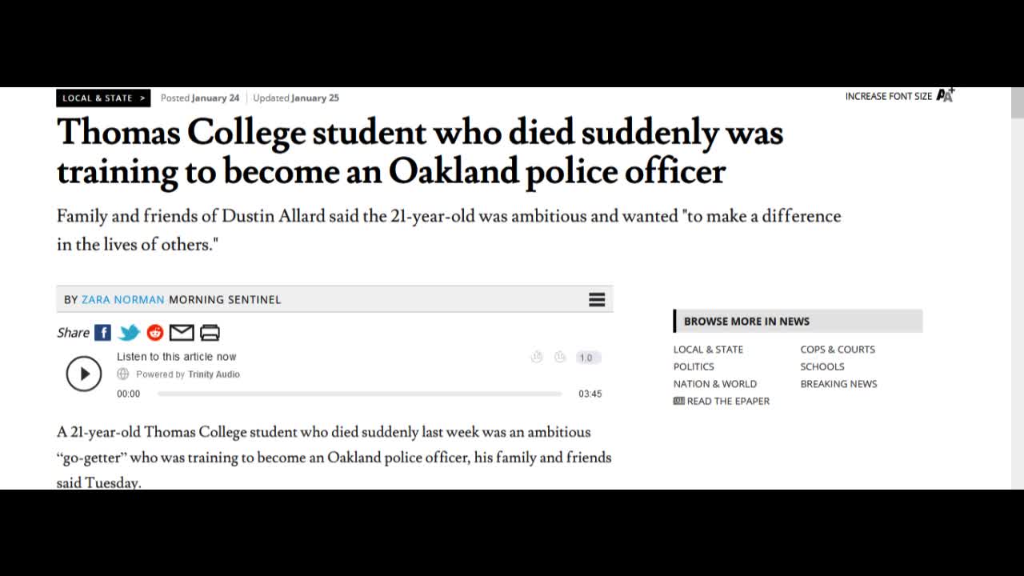
Task: Share article on Twitter
Action: [x=129, y=333]
